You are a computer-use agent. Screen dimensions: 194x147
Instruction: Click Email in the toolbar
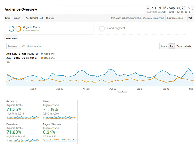(8, 18)
